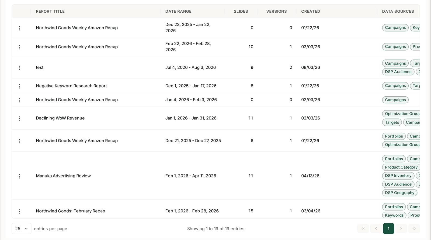Click created date 03/04/26
The width and height of the screenshot is (431, 240).
[x=311, y=211]
